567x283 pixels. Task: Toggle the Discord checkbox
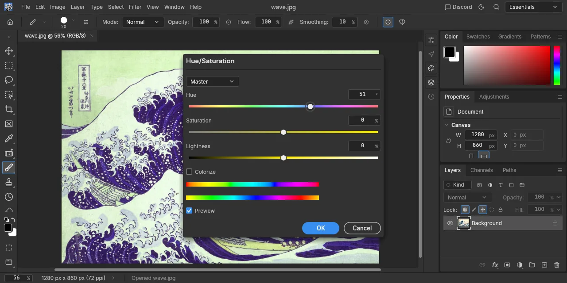coord(448,7)
